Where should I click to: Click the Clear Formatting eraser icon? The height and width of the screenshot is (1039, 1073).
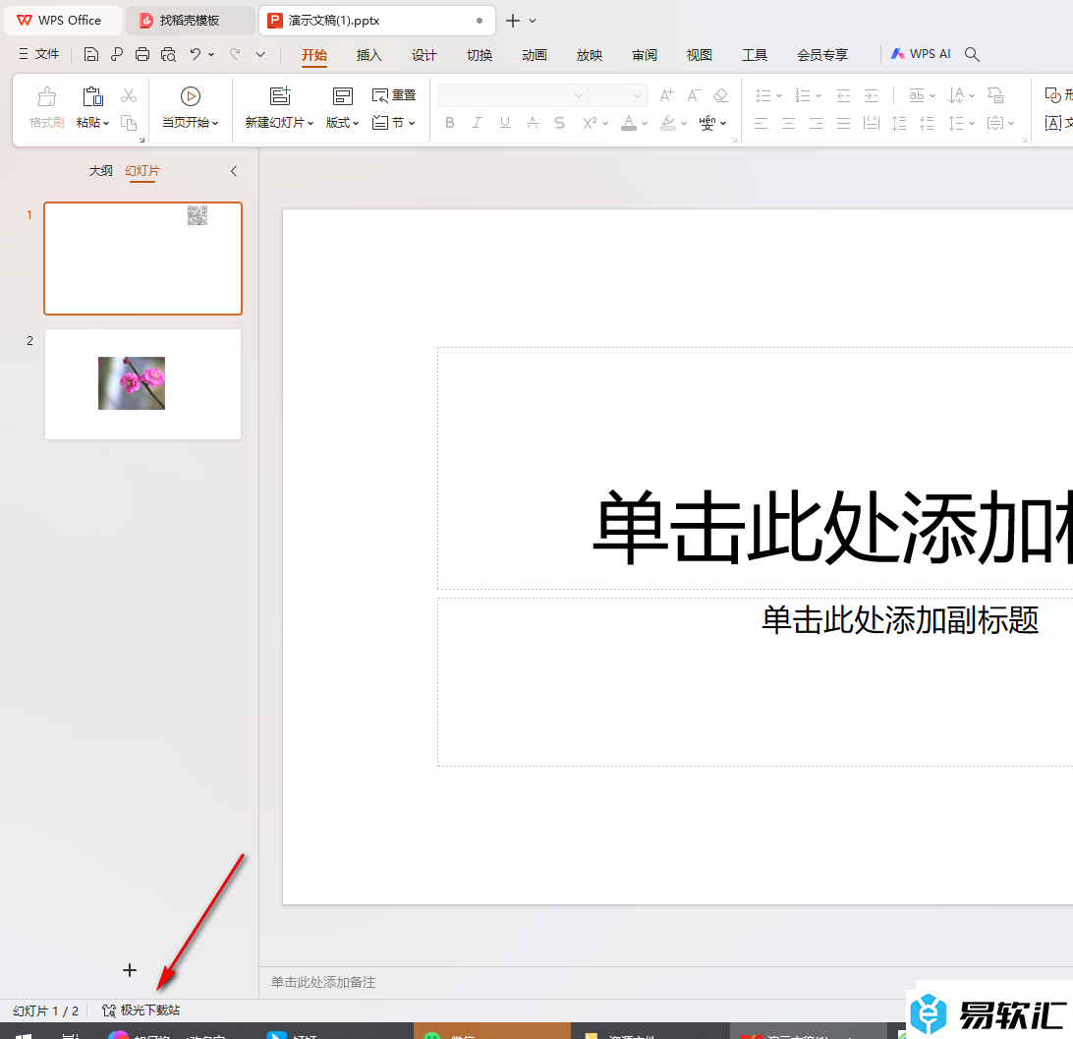click(720, 95)
